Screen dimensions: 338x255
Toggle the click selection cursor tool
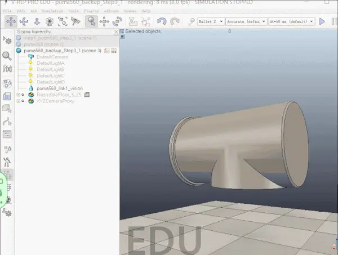91,21
